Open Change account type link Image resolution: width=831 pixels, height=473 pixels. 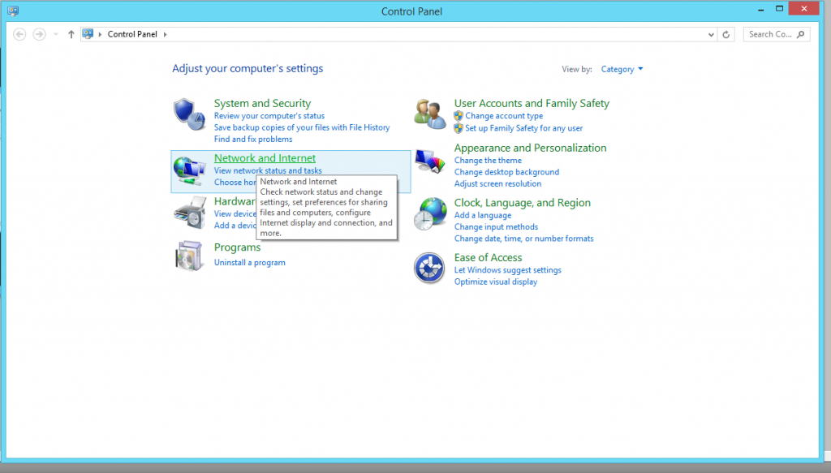(x=504, y=116)
